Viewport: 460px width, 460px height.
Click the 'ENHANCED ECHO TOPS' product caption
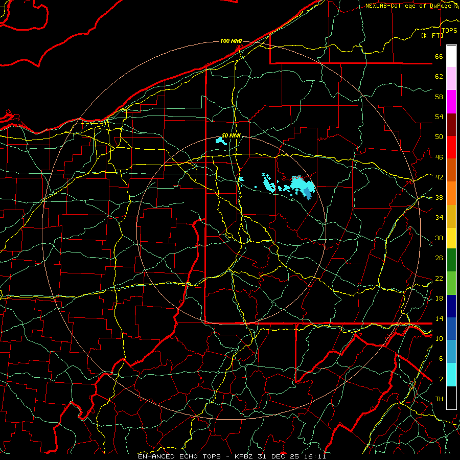[x=179, y=456]
